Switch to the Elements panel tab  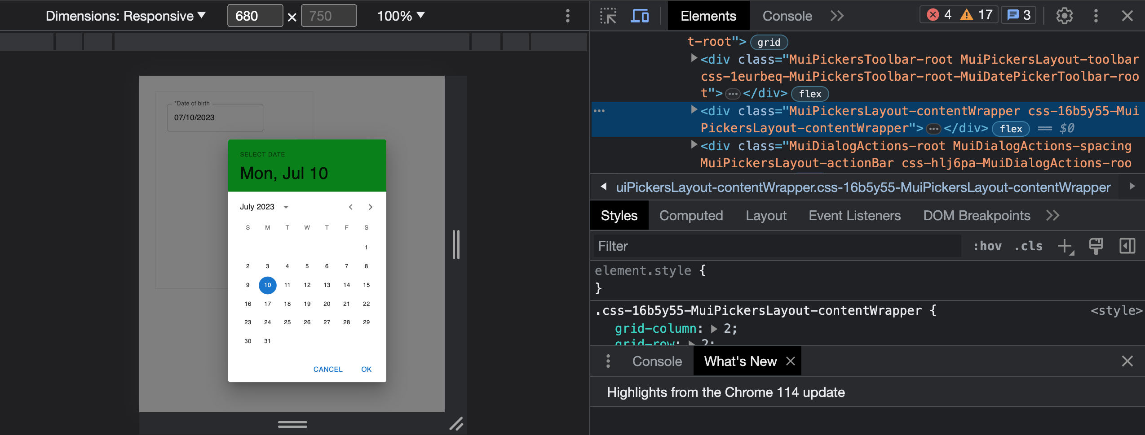(708, 16)
